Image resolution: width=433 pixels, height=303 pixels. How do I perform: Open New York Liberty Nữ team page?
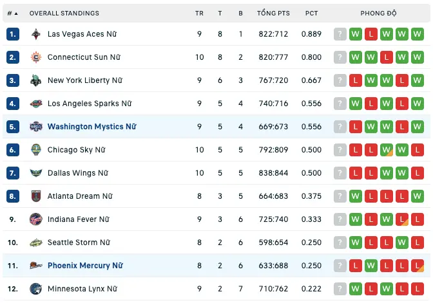[85, 80]
